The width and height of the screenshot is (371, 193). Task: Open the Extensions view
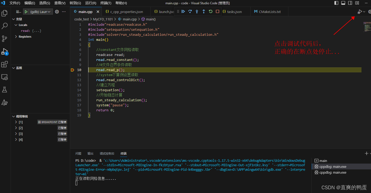tap(4, 64)
